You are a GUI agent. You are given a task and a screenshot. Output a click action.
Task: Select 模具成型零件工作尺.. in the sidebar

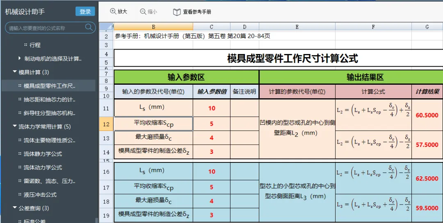tap(49, 86)
